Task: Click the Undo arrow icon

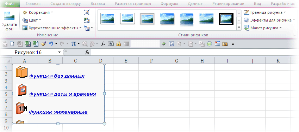Action: pyautogui.click(x=51, y=44)
